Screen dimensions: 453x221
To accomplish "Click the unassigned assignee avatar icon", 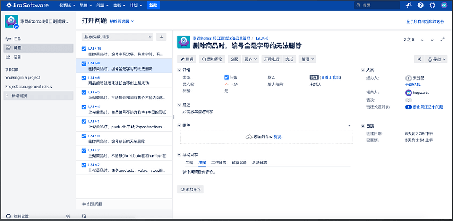I will tap(408, 78).
